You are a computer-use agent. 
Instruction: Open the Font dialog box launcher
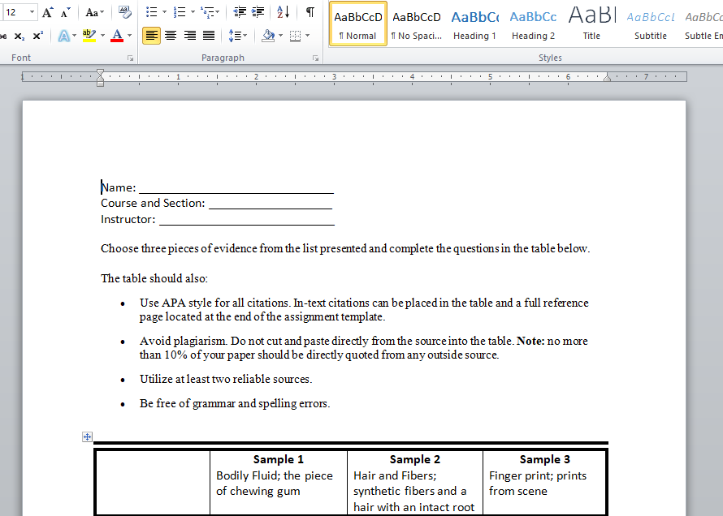click(x=131, y=58)
